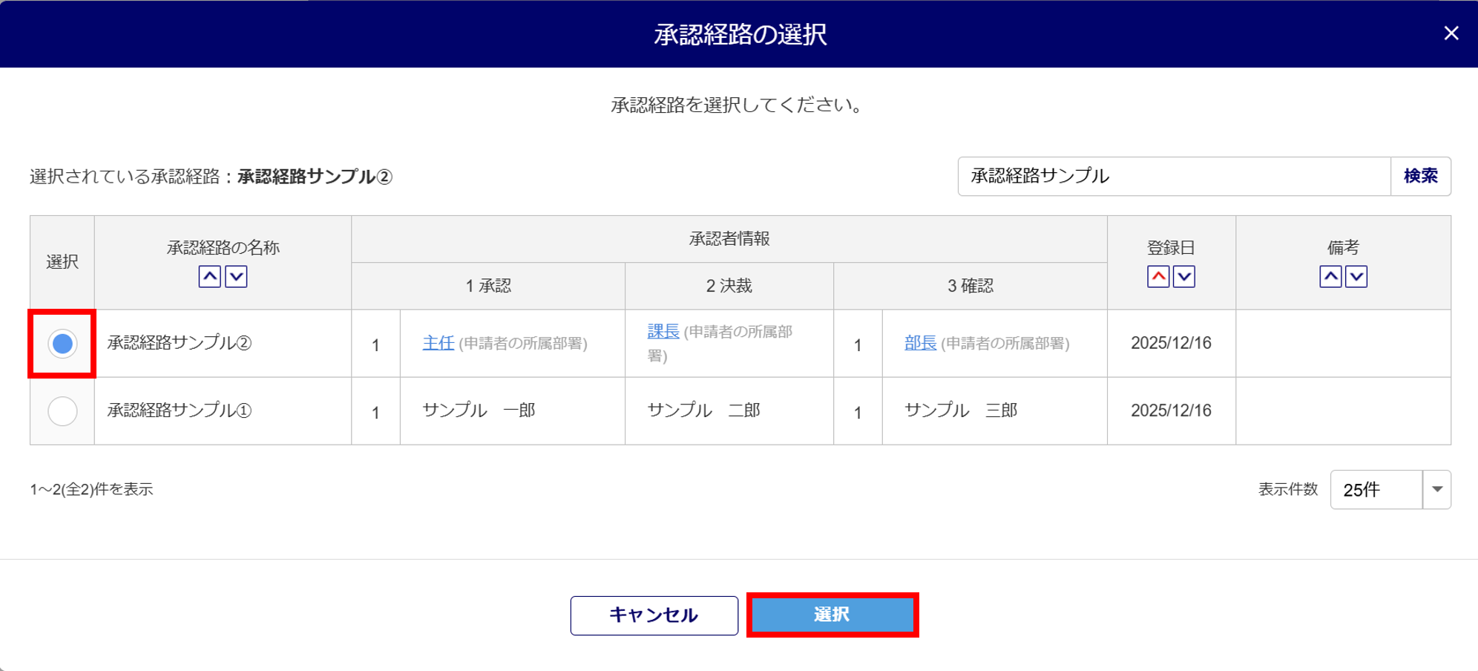Image resolution: width=1478 pixels, height=671 pixels.
Task: Sort approval route name descending
Action: [x=236, y=277]
